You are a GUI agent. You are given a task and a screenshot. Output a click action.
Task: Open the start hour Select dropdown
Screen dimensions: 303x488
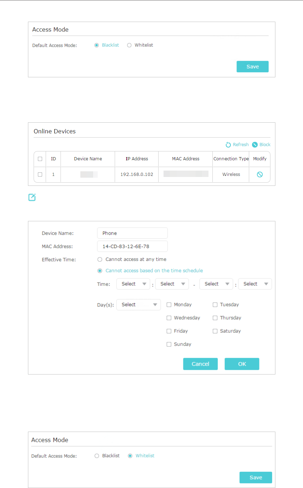[133, 284]
